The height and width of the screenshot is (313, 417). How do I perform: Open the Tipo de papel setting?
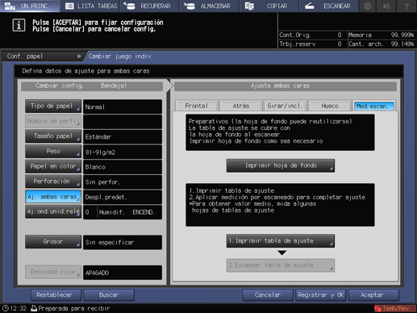point(53,106)
